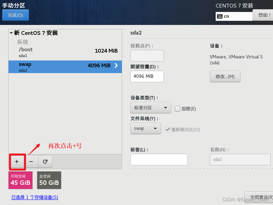Image resolution: width=273 pixels, height=205 pixels.
Task: Click the 系统 category label in the list
Action: (23, 42)
